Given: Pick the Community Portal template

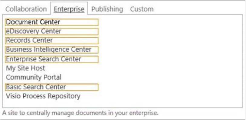Looking at the screenshot, I should tap(34, 77).
